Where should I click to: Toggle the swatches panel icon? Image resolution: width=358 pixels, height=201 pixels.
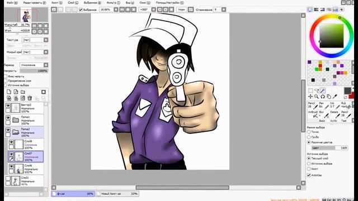[x=335, y=9]
